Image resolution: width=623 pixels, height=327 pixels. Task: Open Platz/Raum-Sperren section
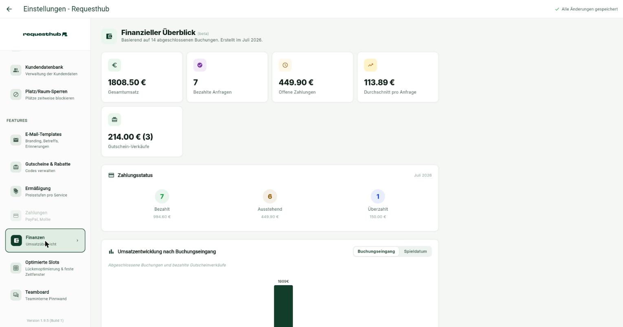[x=45, y=95]
